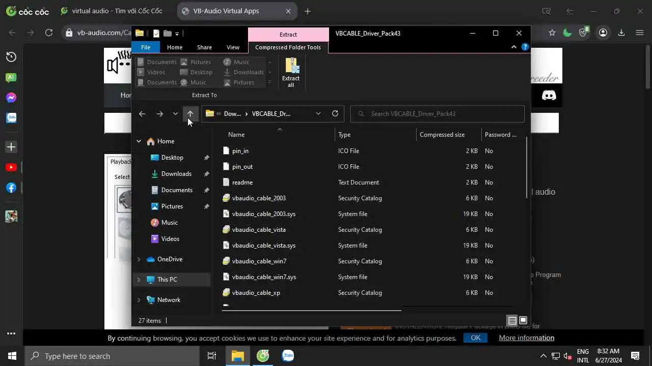This screenshot has height=366, width=652.
Task: Open address bar history dropdown
Action: click(x=318, y=113)
